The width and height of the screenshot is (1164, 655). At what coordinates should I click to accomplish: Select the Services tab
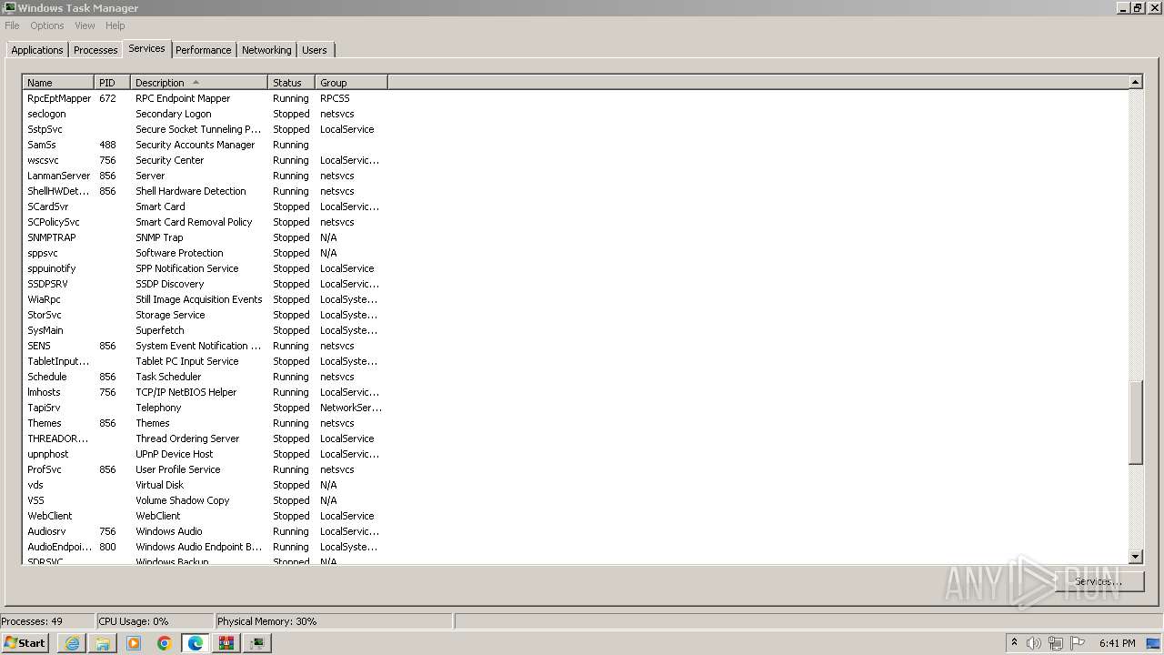146,48
